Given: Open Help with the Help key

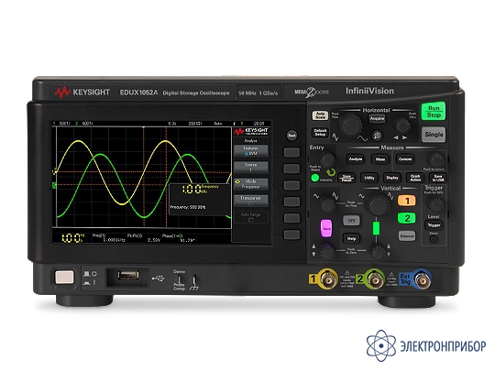Looking at the screenshot, I should point(351,239).
